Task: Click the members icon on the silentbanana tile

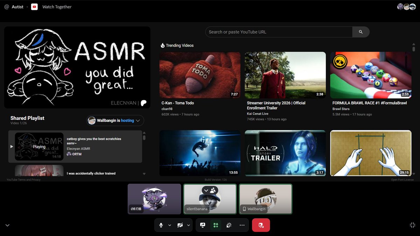Action: coord(213,191)
